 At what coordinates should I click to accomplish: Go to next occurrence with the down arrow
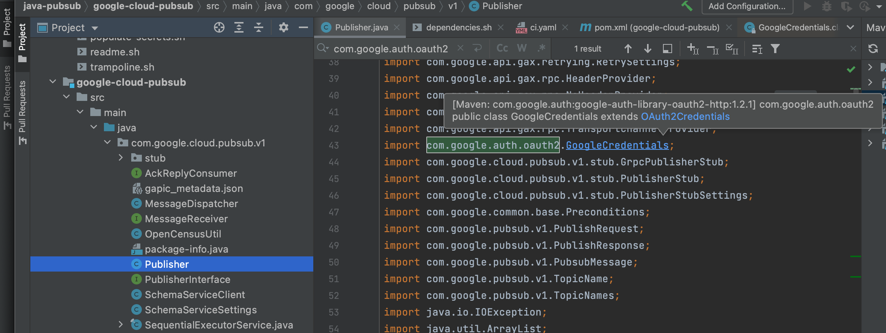pos(648,49)
